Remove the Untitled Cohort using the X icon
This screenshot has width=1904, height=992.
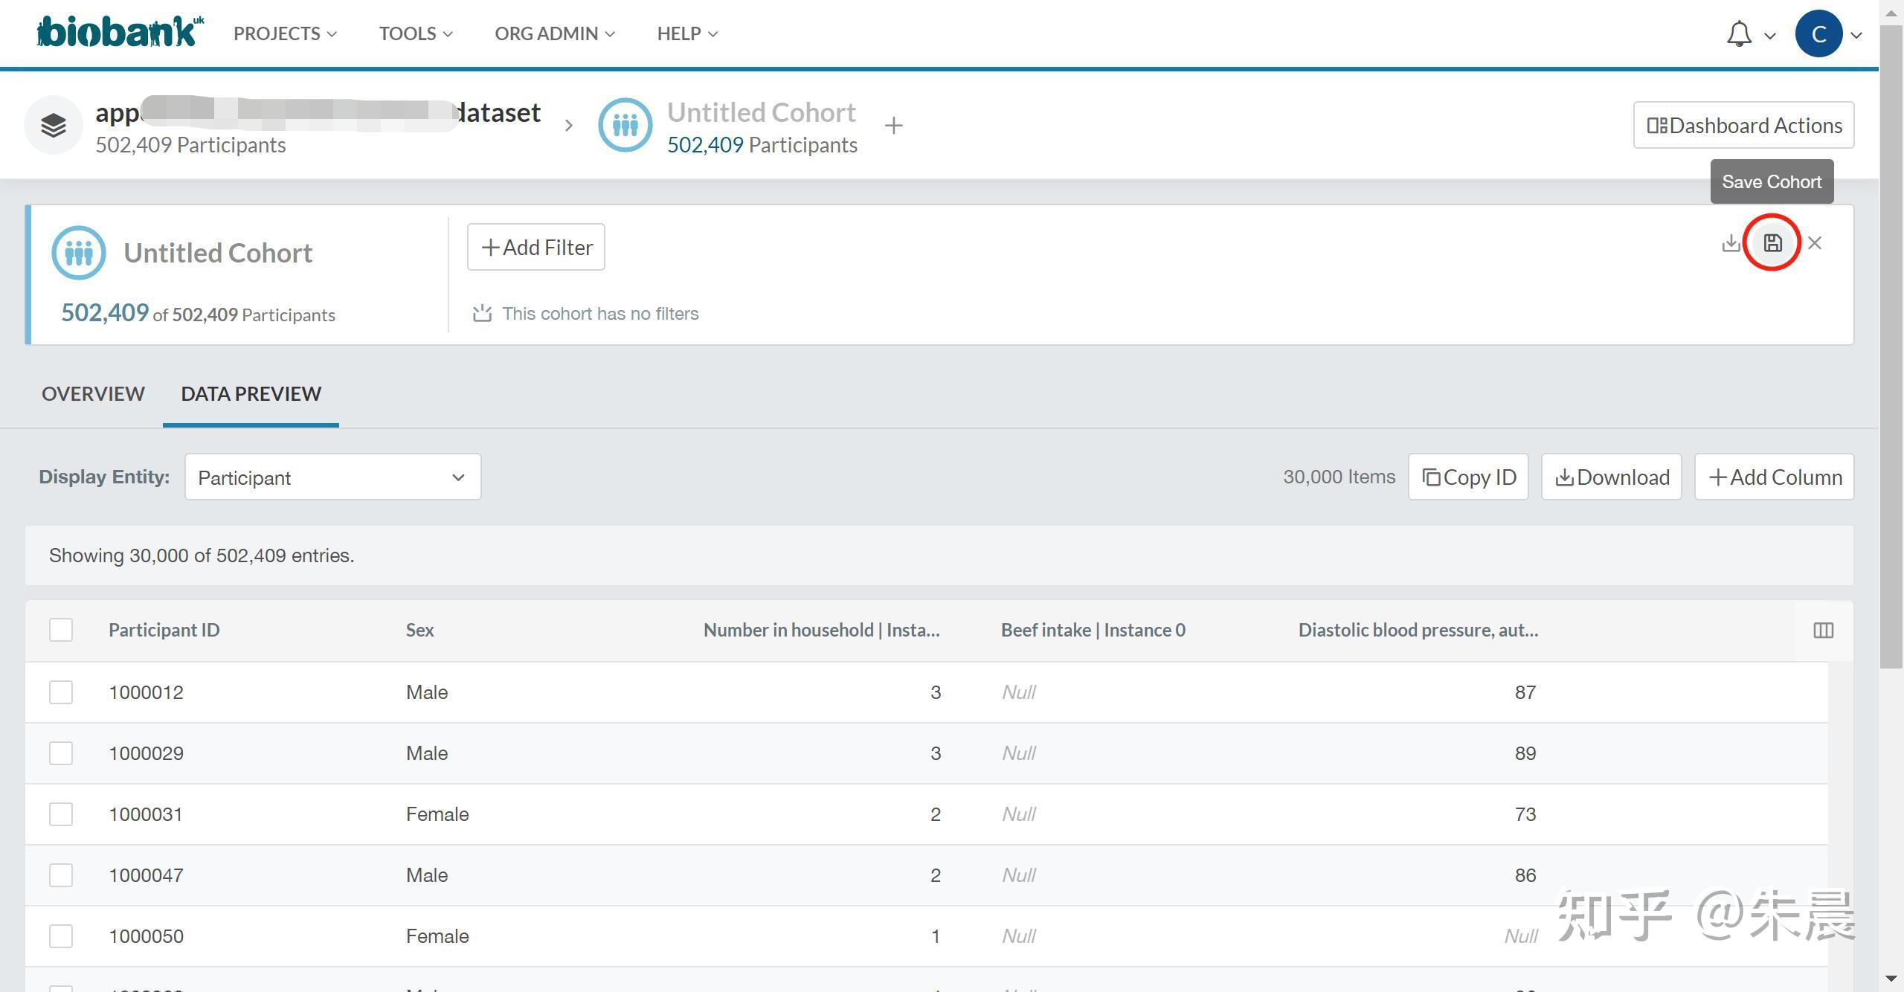[1815, 243]
